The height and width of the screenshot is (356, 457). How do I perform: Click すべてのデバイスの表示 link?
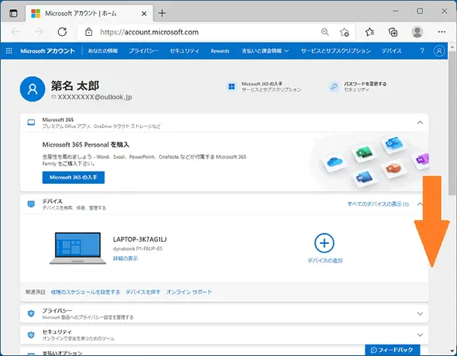tap(378, 204)
